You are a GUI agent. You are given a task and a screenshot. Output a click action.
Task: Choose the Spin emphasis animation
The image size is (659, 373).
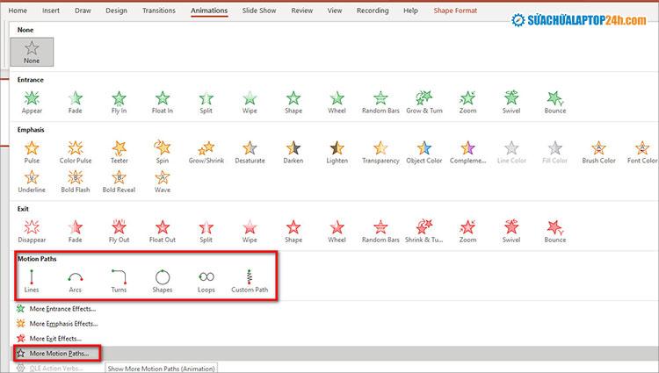click(x=163, y=152)
